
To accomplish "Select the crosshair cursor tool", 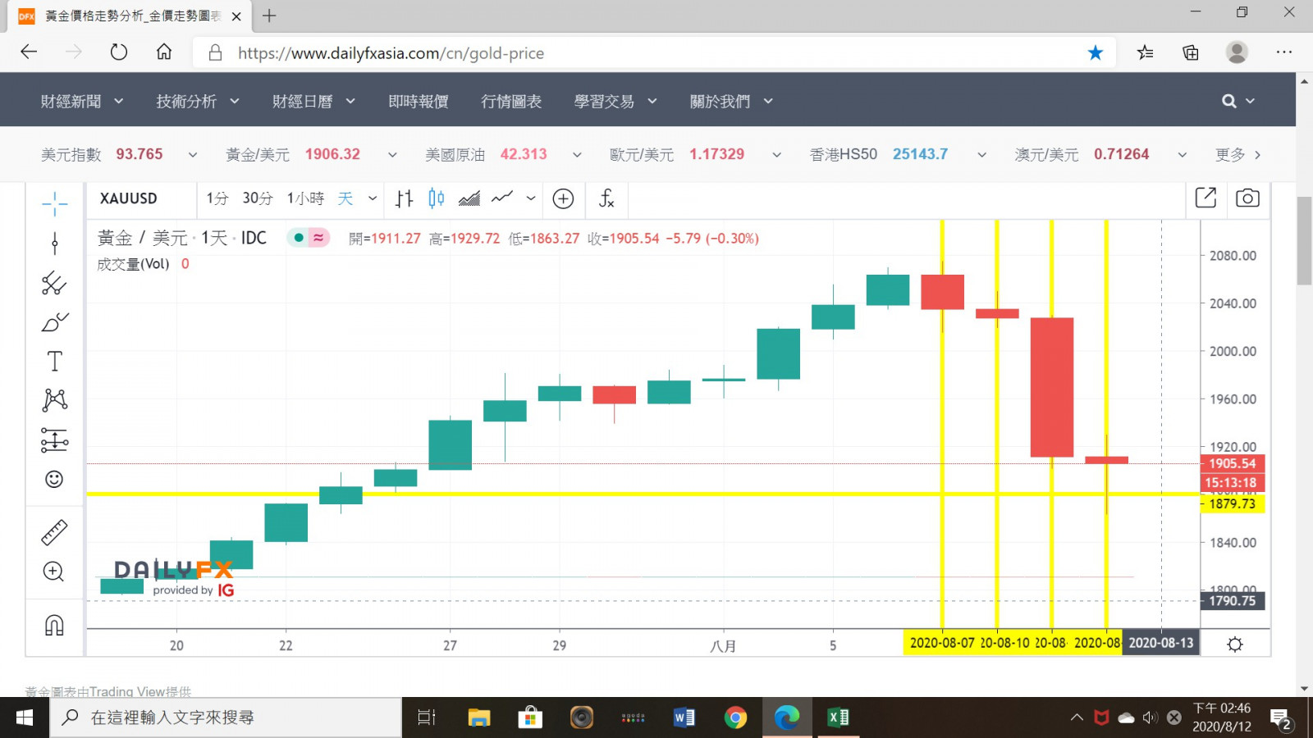I will tap(54, 203).
